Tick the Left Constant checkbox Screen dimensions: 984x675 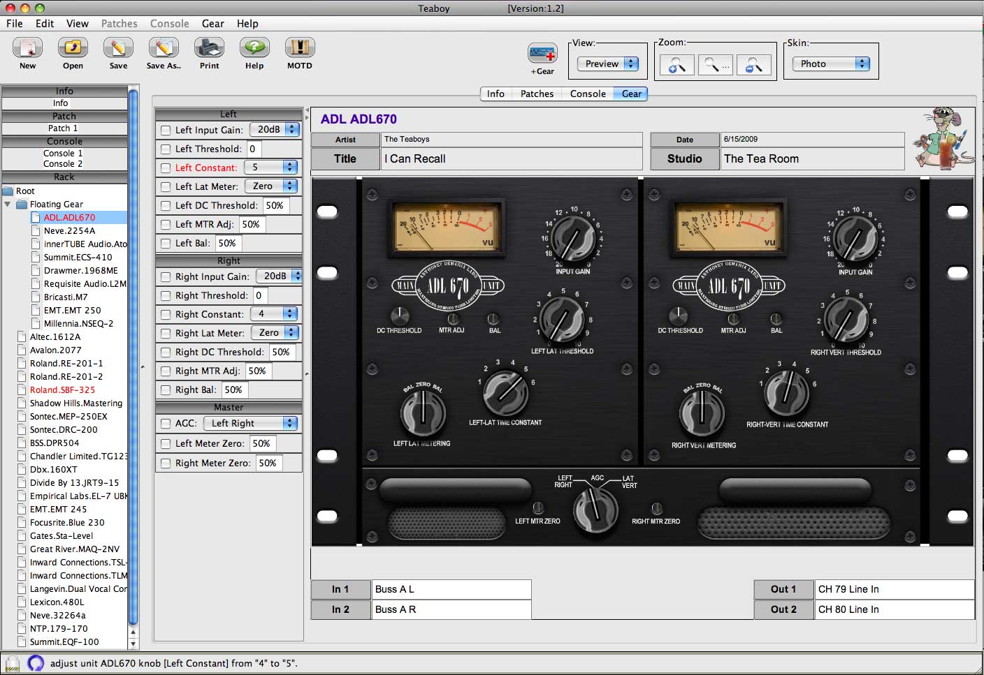166,168
